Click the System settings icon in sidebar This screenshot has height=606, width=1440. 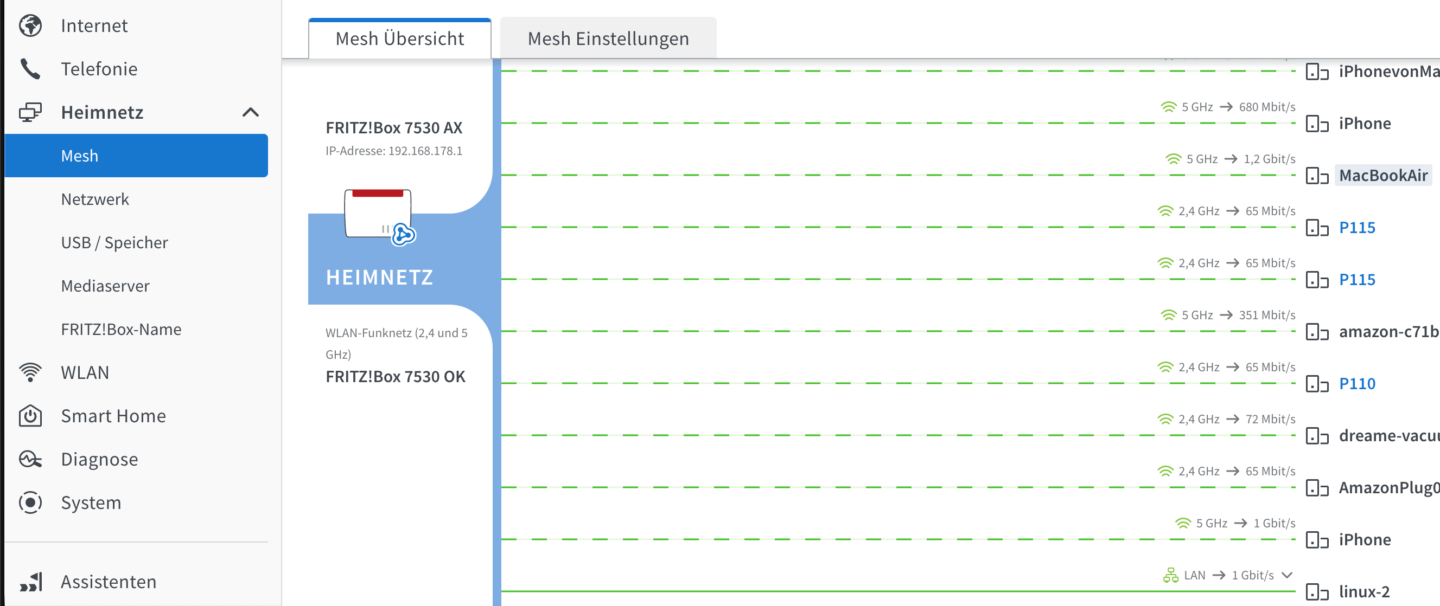(30, 502)
